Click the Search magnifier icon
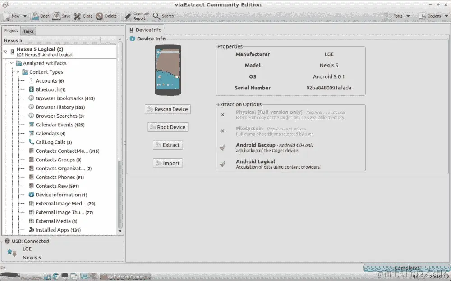This screenshot has width=451, height=281. coord(156,16)
